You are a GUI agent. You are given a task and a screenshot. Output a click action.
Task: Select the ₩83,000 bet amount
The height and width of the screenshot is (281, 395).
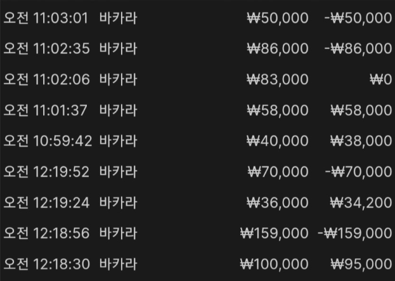pyautogui.click(x=278, y=79)
